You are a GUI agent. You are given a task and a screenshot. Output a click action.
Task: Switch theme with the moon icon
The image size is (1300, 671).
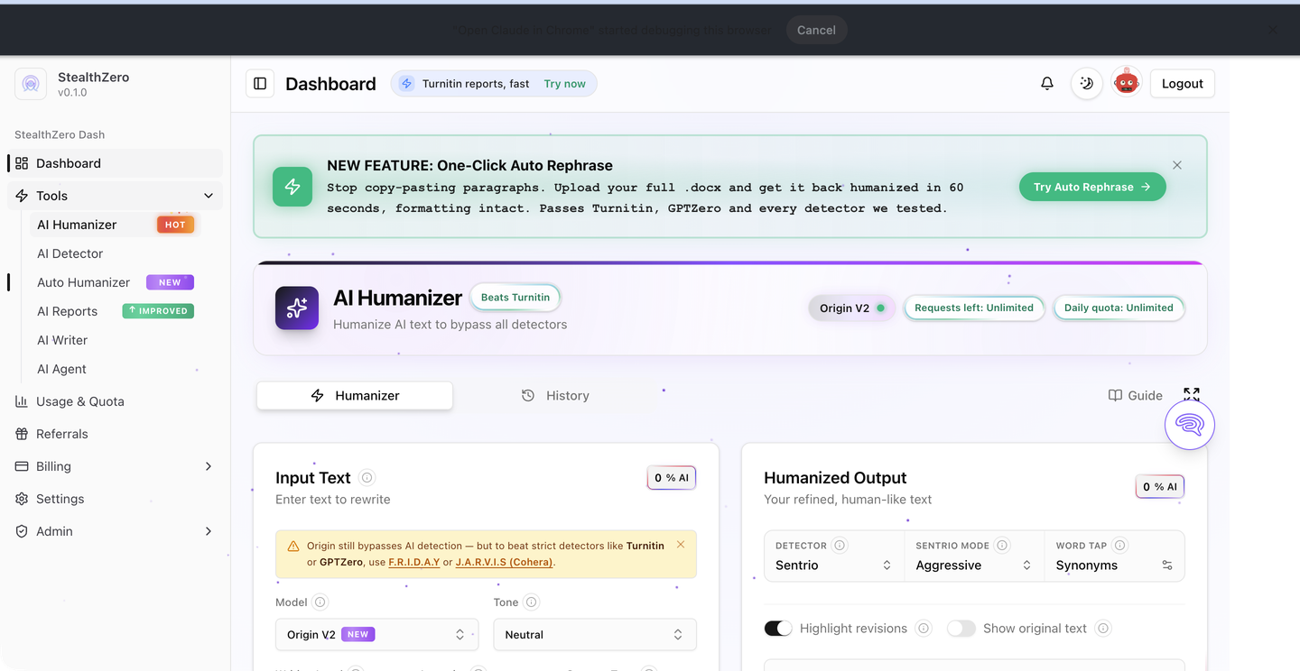click(x=1087, y=84)
